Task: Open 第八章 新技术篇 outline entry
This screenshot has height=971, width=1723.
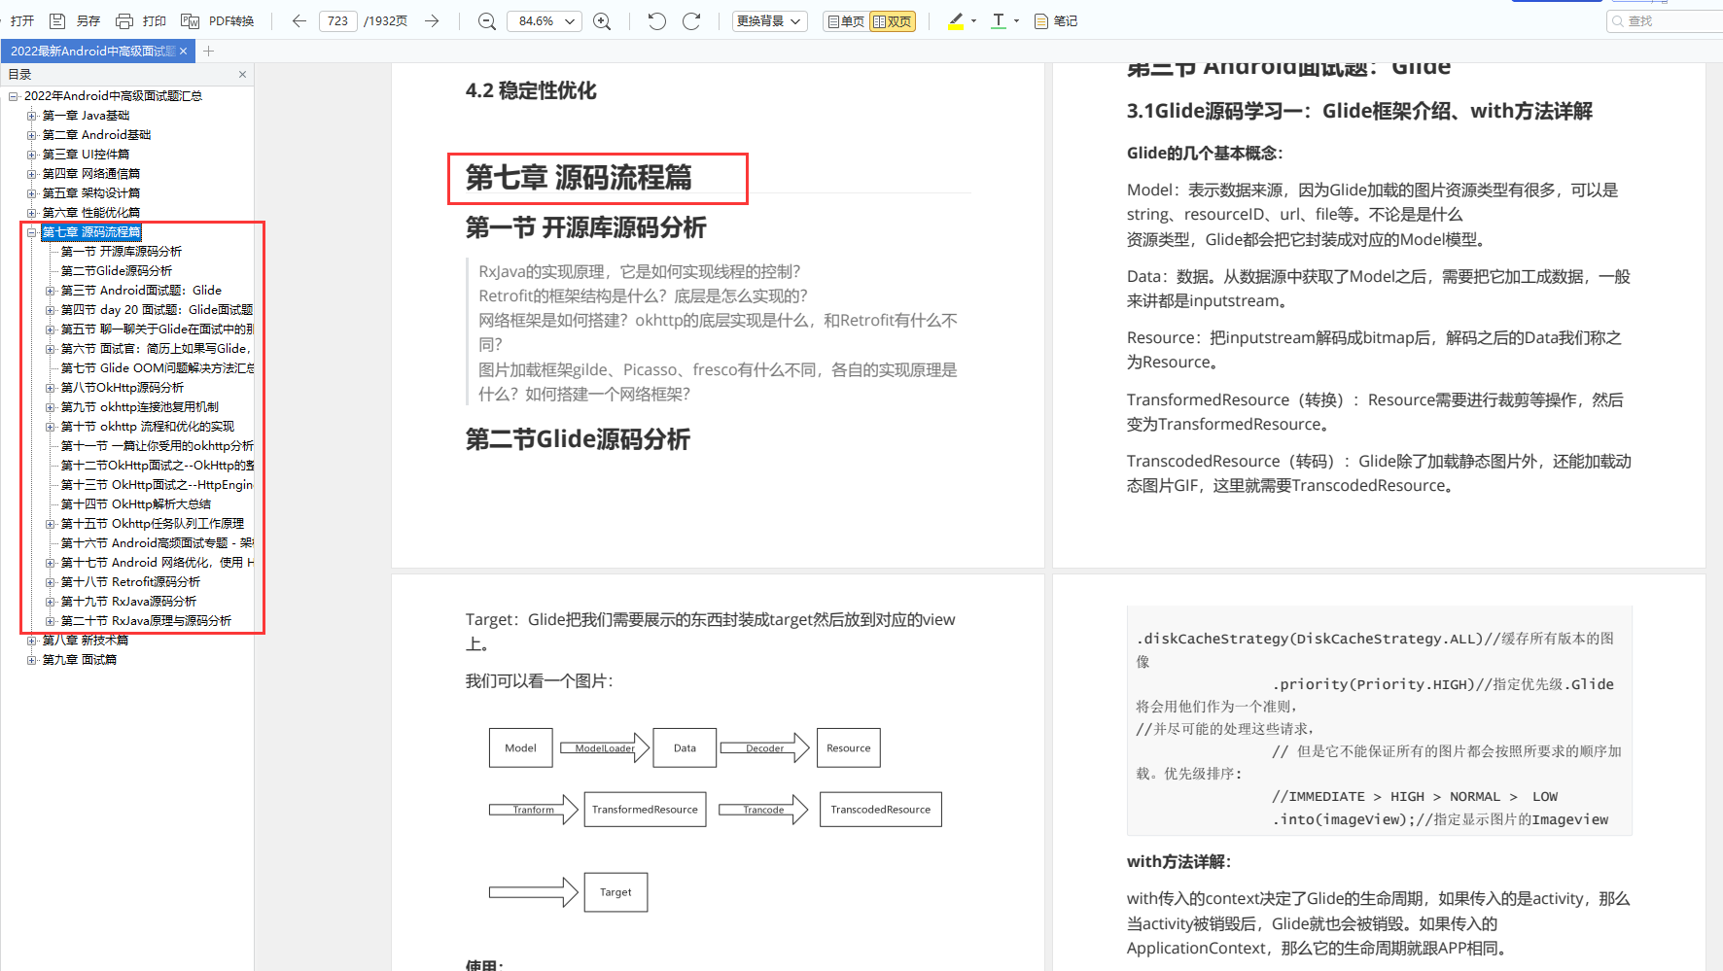Action: point(86,641)
